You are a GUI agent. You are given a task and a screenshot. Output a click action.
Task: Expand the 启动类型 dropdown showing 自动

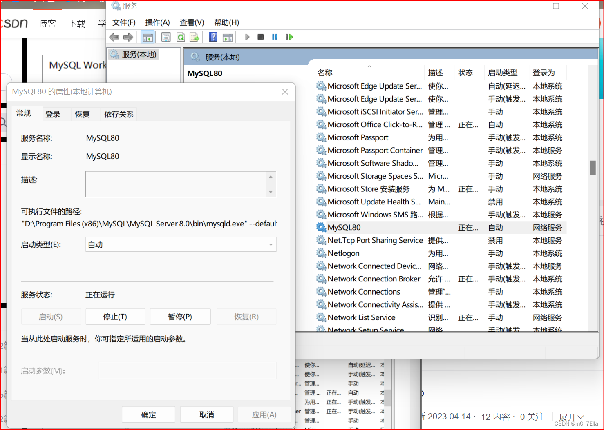[x=181, y=245]
